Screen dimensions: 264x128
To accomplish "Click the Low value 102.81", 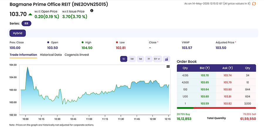I will tap(121, 48).
